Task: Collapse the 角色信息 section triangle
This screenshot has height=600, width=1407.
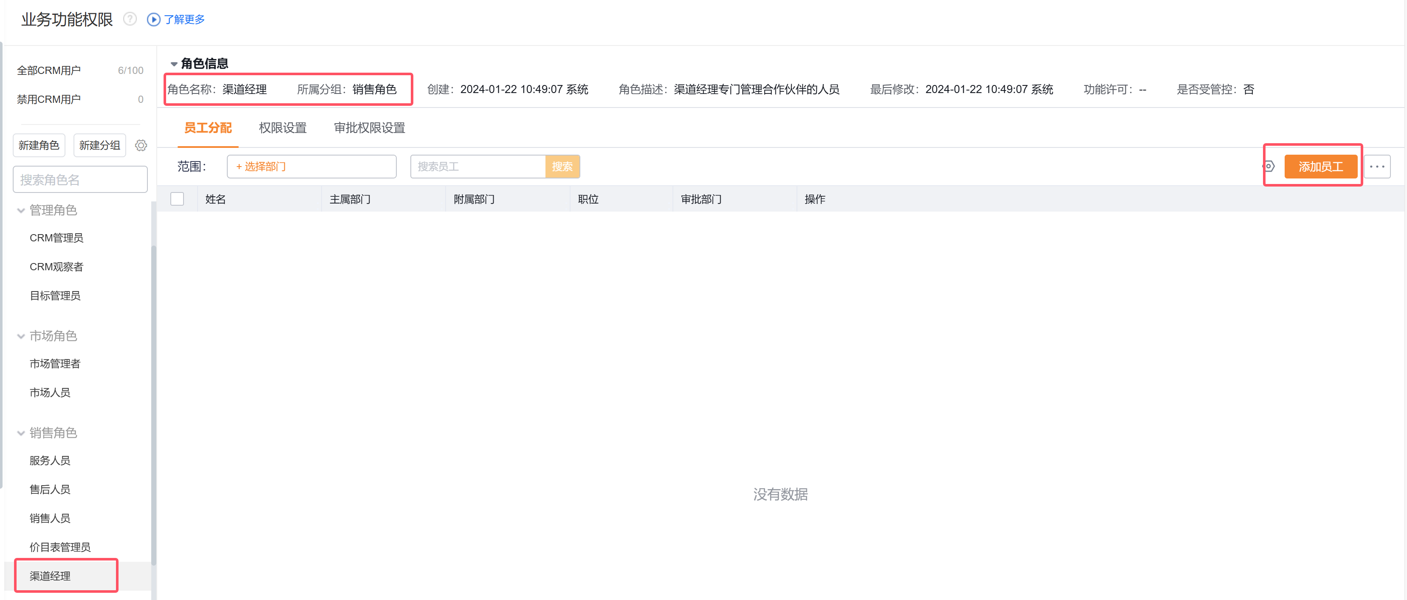Action: (x=174, y=64)
